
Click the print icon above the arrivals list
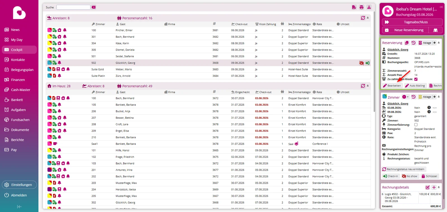(362, 7)
